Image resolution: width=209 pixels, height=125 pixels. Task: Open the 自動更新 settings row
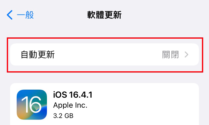click(104, 54)
